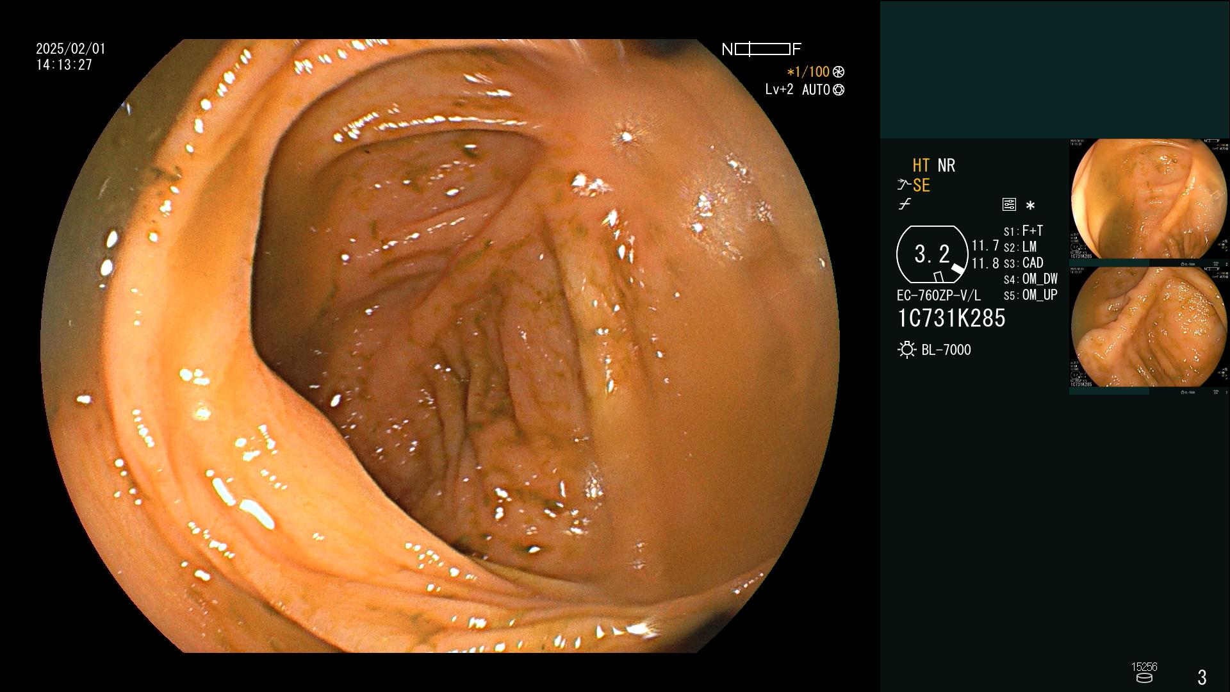Click the tone curve icon below SE
This screenshot has width=1230, height=692.
(x=905, y=204)
